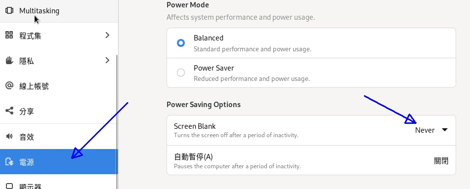The width and height of the screenshot is (470, 189).
Task: Click the 隱私 hand icon
Action: click(9, 61)
